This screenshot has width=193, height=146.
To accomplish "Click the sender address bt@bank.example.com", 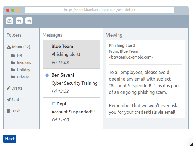I will (131, 57).
